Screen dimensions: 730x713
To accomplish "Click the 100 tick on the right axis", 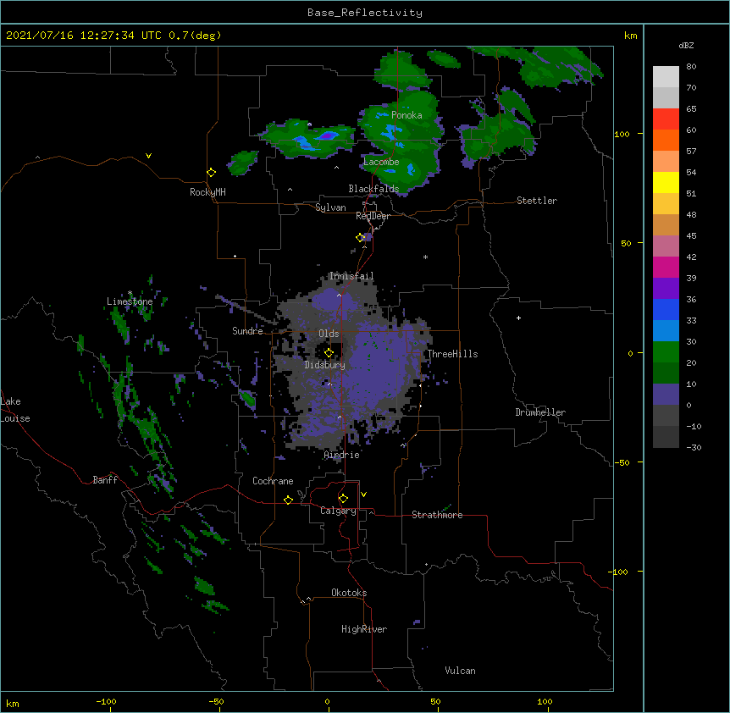I will click(x=622, y=134).
